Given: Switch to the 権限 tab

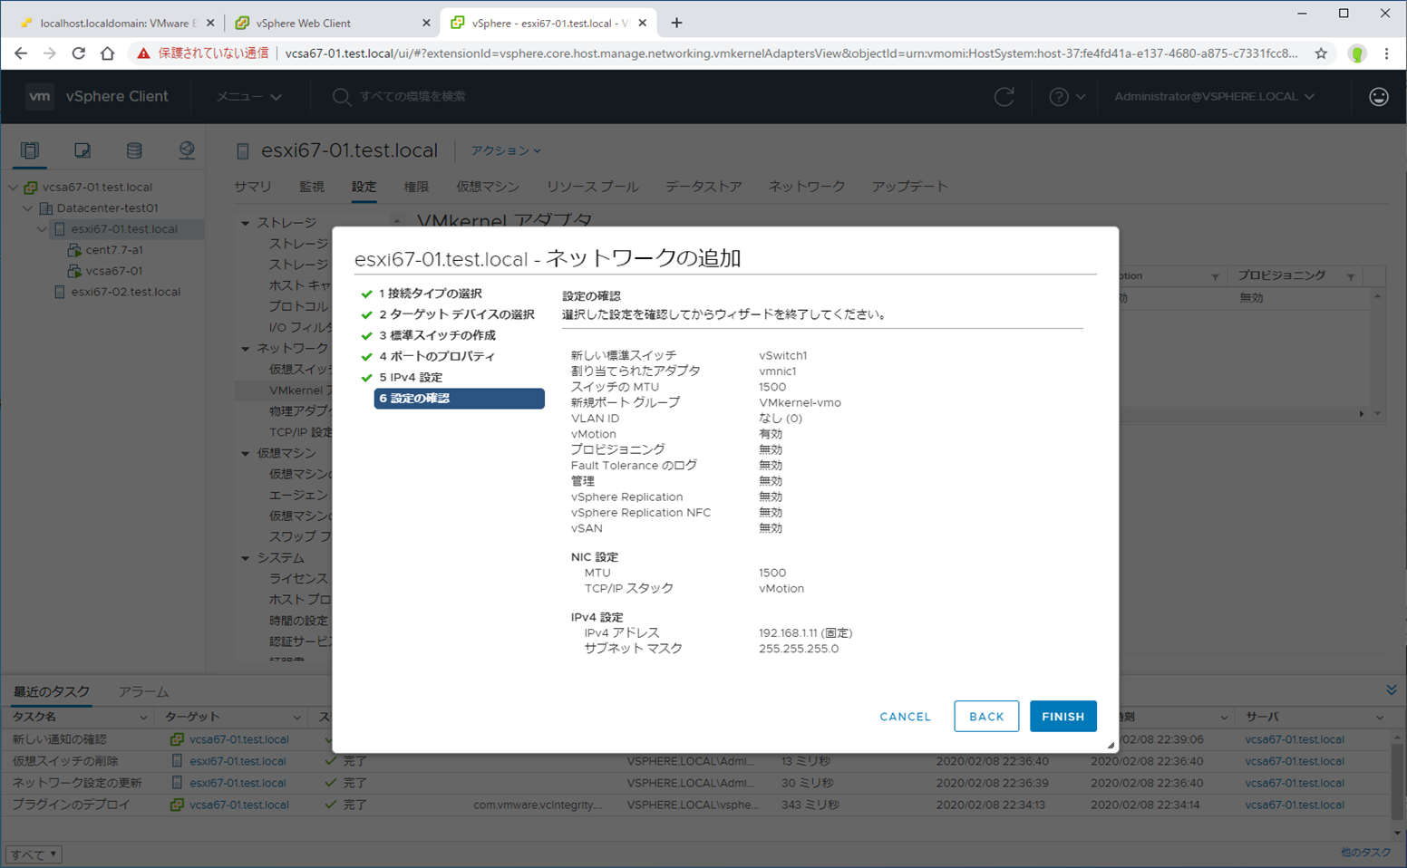Looking at the screenshot, I should click(x=416, y=187).
